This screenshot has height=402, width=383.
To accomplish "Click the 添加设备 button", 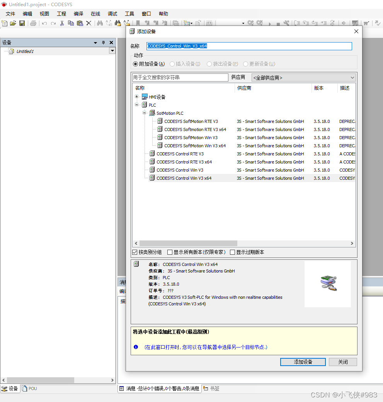I will tap(303, 362).
